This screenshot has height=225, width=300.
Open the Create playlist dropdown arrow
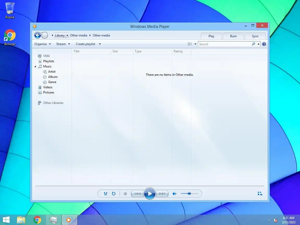click(x=100, y=44)
